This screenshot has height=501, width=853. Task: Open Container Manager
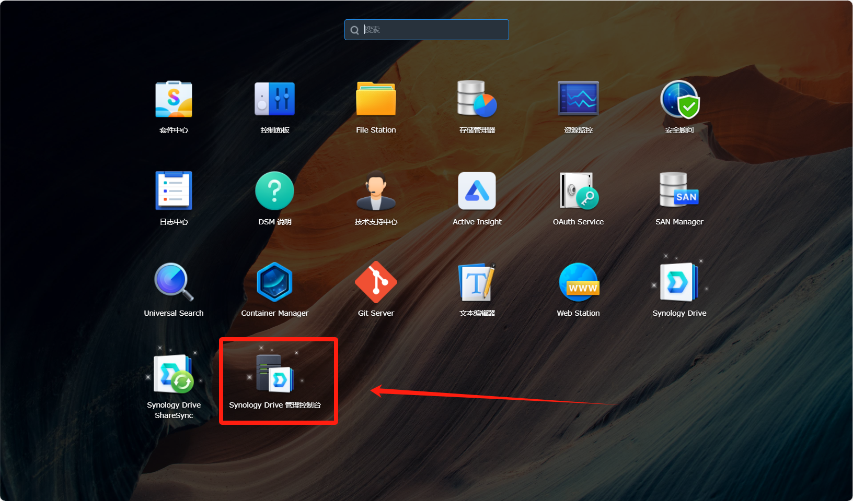(274, 282)
